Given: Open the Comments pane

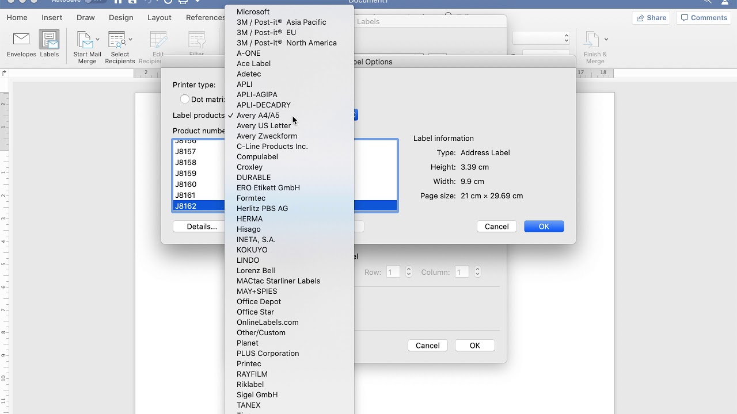Looking at the screenshot, I should pyautogui.click(x=704, y=18).
